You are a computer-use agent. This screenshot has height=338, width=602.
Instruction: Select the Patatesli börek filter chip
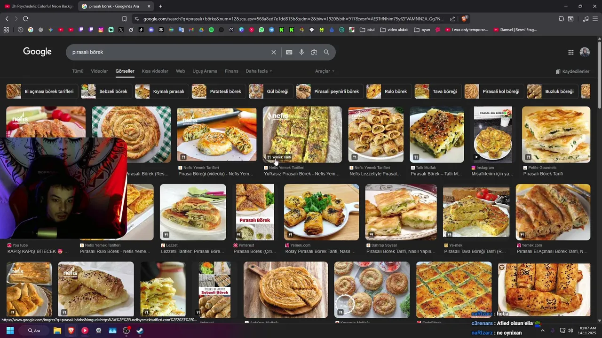[218, 92]
